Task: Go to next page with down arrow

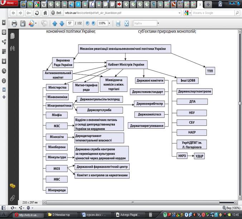Action: (62, 24)
